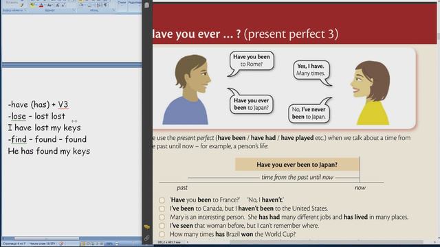Click the sentence 'He has found my keys'
This screenshot has height=247, width=440.
[49, 151]
